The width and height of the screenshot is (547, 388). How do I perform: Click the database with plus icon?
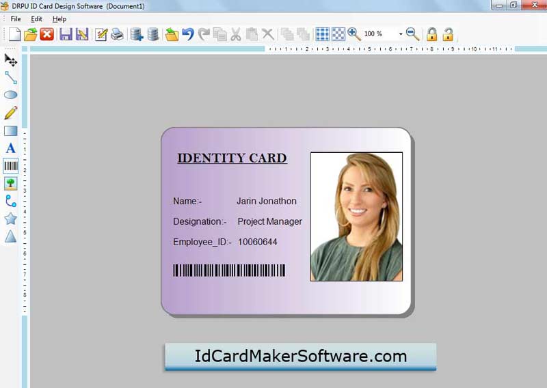(137, 34)
